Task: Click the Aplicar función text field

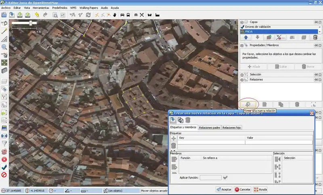Action: (210, 177)
